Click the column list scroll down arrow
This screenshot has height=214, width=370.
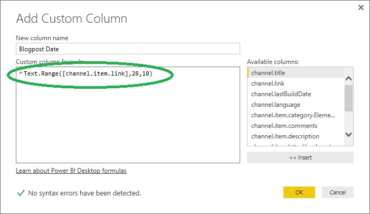pos(348,135)
